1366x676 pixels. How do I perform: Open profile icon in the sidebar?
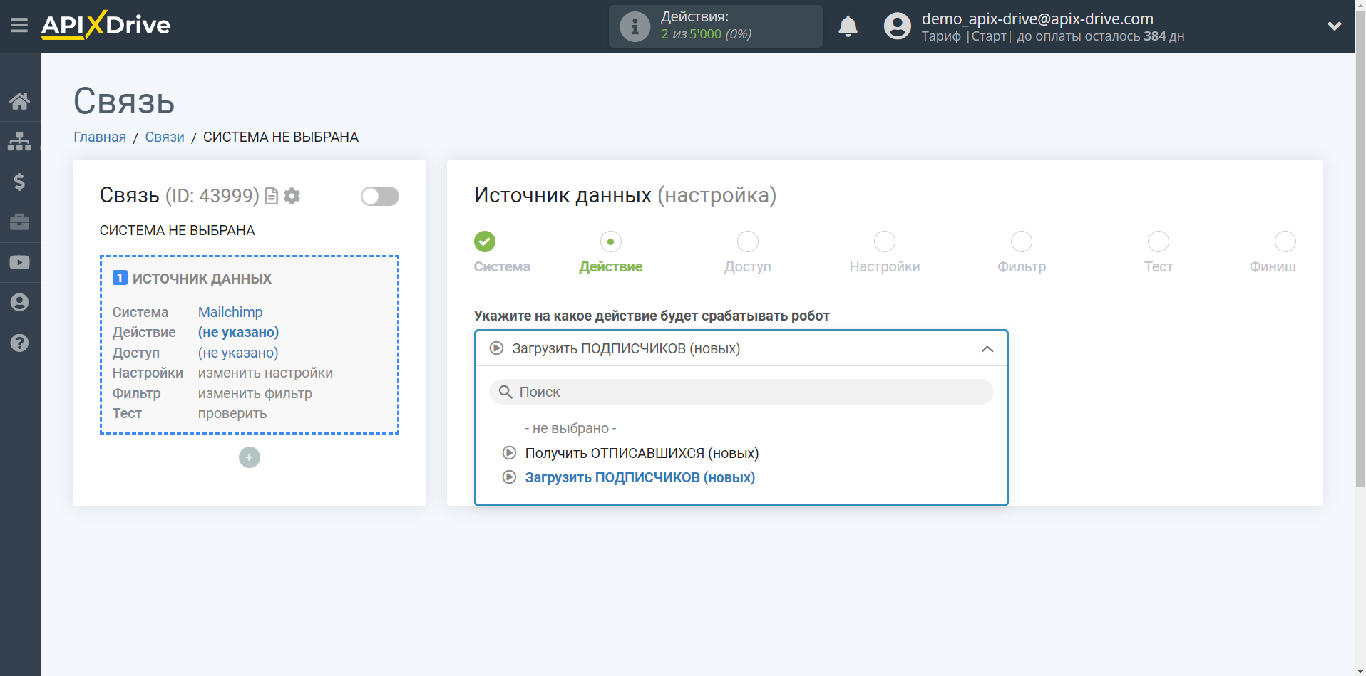pos(20,303)
